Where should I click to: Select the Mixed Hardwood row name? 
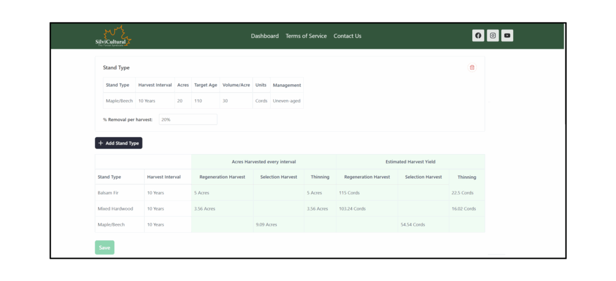coord(115,209)
